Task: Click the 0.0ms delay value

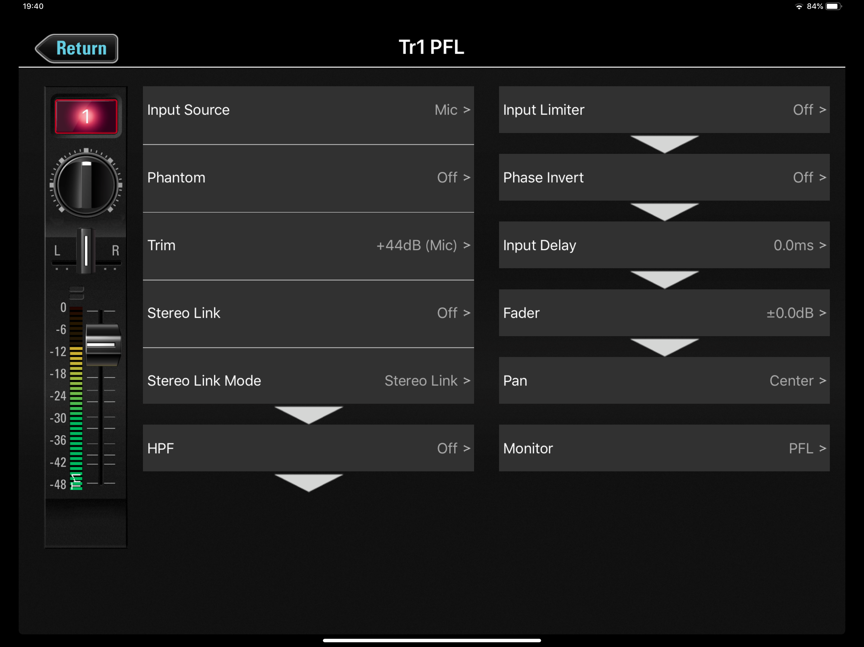Action: 793,245
